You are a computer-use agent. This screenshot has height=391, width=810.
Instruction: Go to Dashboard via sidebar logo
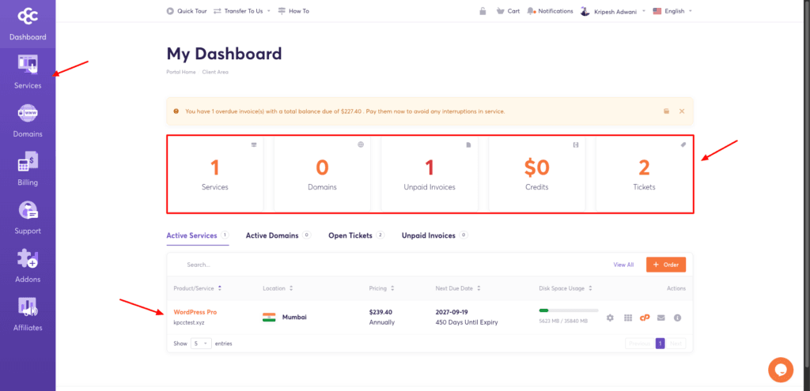pos(28,23)
